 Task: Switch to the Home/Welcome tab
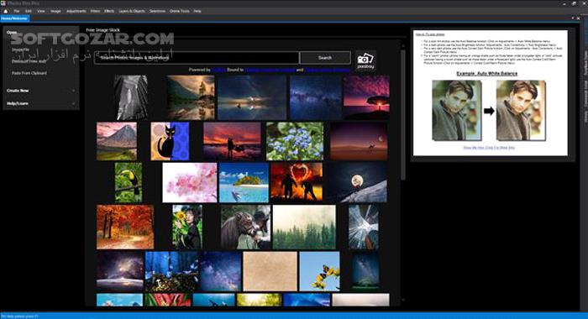point(14,18)
